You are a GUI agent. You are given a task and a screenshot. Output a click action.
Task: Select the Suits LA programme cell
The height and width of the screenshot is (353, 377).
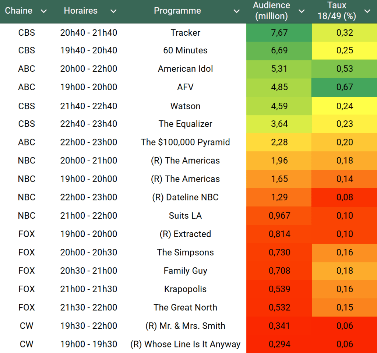pos(185,216)
